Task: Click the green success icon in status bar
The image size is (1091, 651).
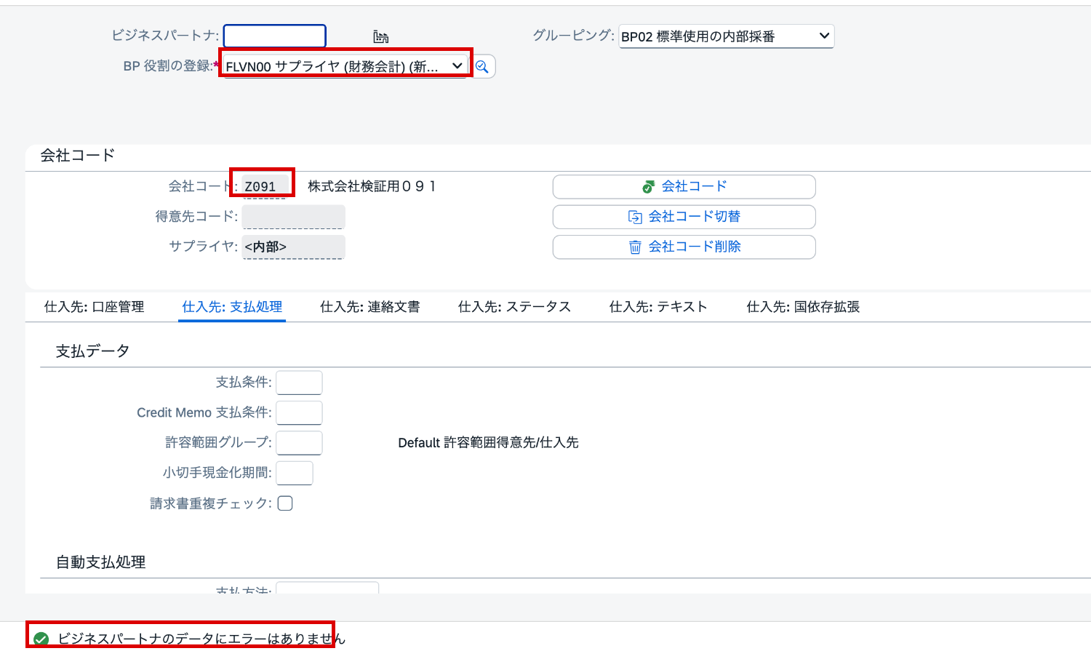Action: pyautogui.click(x=41, y=639)
